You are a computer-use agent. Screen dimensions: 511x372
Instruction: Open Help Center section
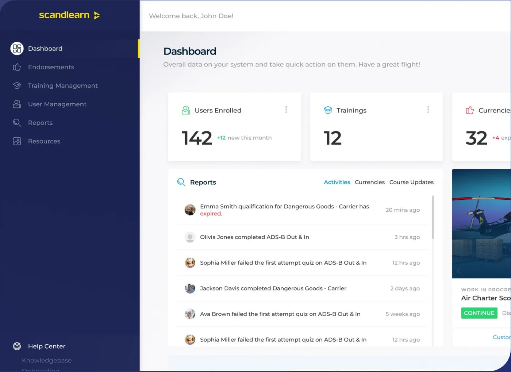[47, 346]
